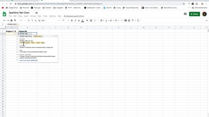
Task: Click the increase decimal places icon
Action: [x=39, y=20]
